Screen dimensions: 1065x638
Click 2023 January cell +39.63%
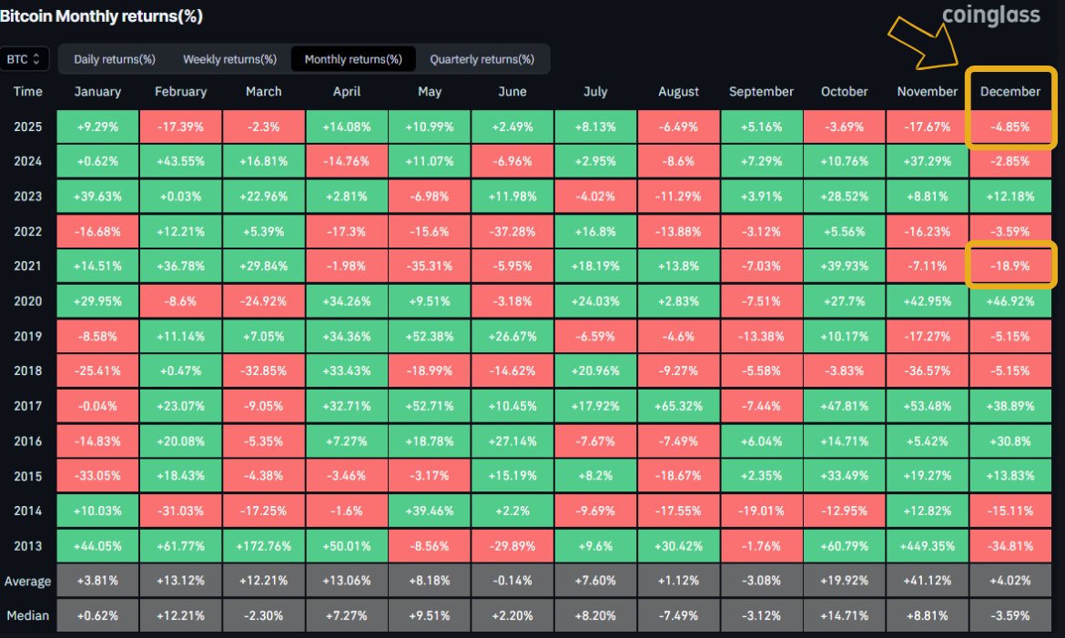coord(97,197)
